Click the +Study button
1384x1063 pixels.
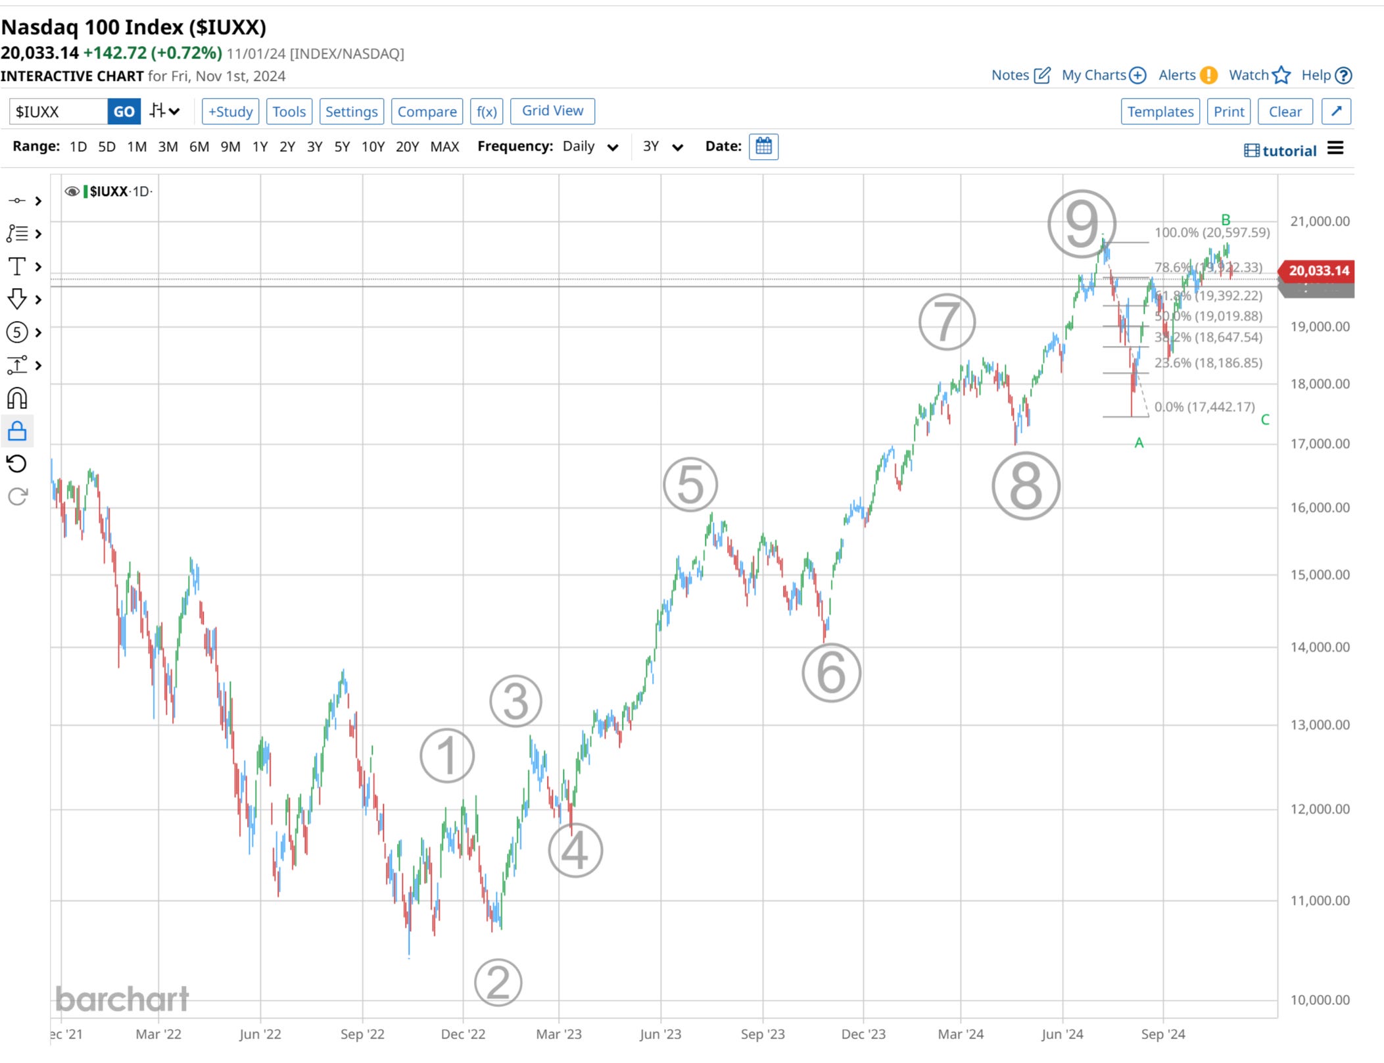tap(230, 111)
